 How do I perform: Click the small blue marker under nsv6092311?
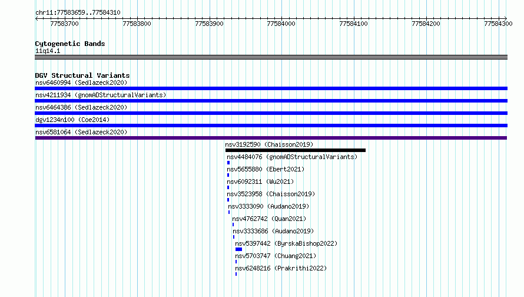228,187
